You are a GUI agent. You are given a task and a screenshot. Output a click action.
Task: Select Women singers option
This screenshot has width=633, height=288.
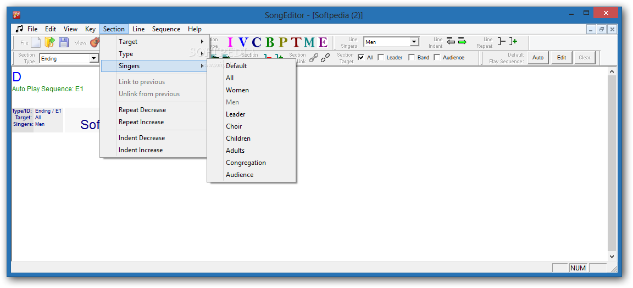(252, 90)
